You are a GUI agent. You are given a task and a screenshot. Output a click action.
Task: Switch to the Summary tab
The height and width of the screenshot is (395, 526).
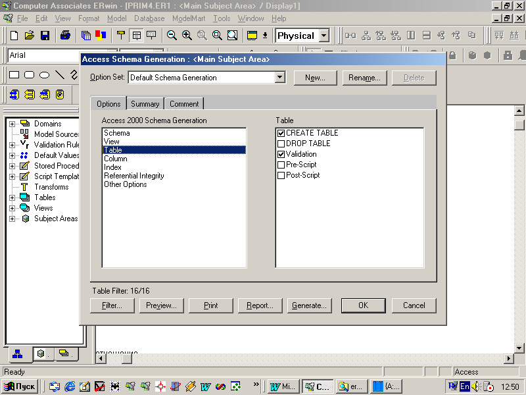(145, 104)
